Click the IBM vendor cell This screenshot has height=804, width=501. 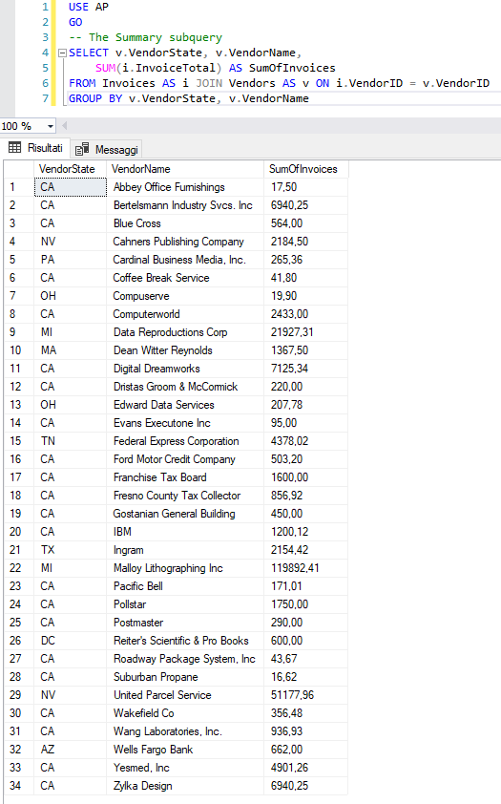[x=185, y=532]
